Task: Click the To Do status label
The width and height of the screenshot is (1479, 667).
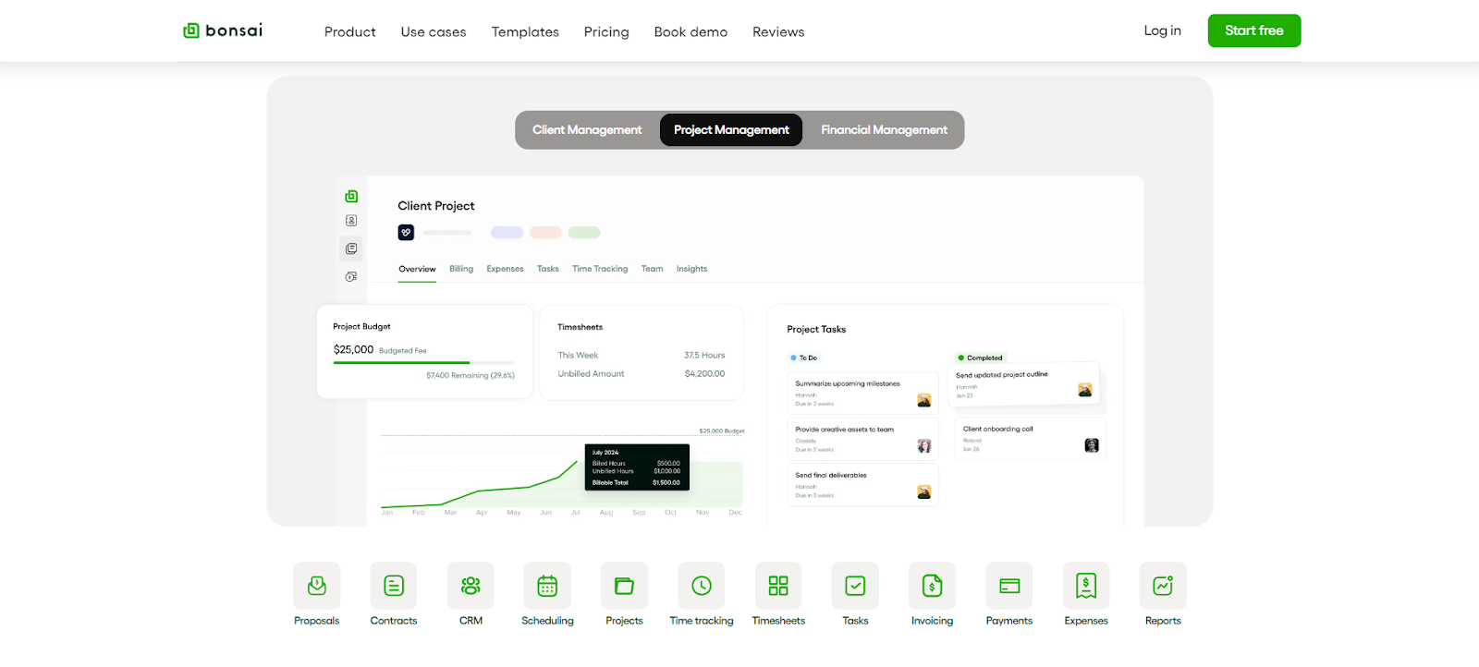Action: point(804,358)
